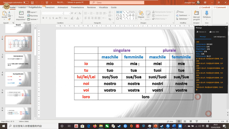
Task: Click the "nostro" table cell
Action: (110, 83)
